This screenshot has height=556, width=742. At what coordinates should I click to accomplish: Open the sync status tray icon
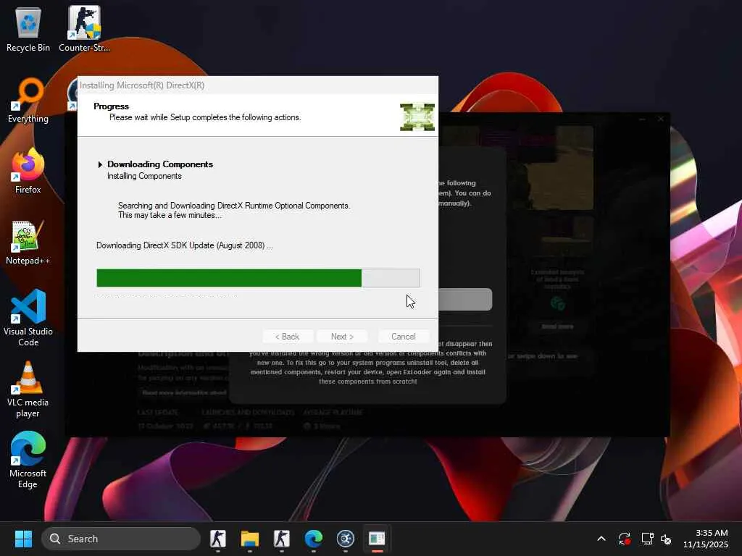[x=624, y=539]
